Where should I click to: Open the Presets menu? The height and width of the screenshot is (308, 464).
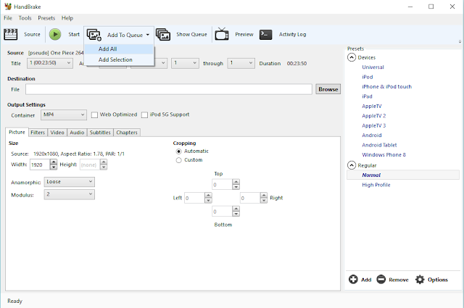pos(46,18)
